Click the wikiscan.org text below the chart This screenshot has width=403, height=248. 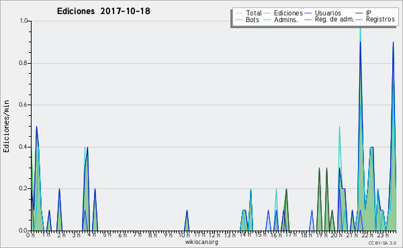201,242
